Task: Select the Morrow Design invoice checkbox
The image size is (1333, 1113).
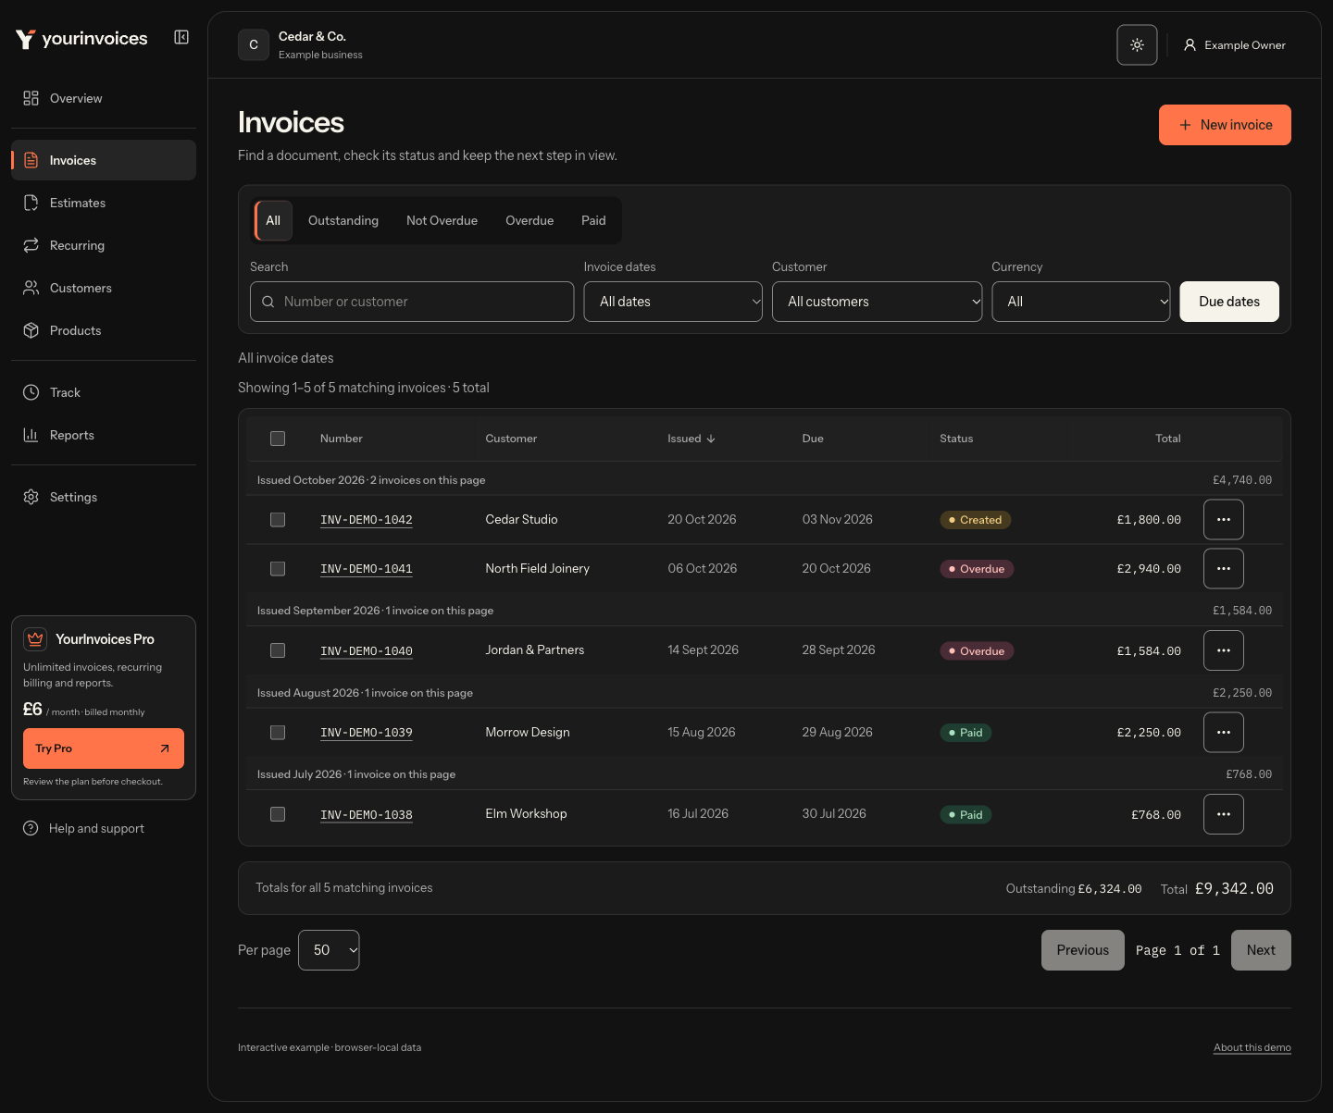Action: 278,733
